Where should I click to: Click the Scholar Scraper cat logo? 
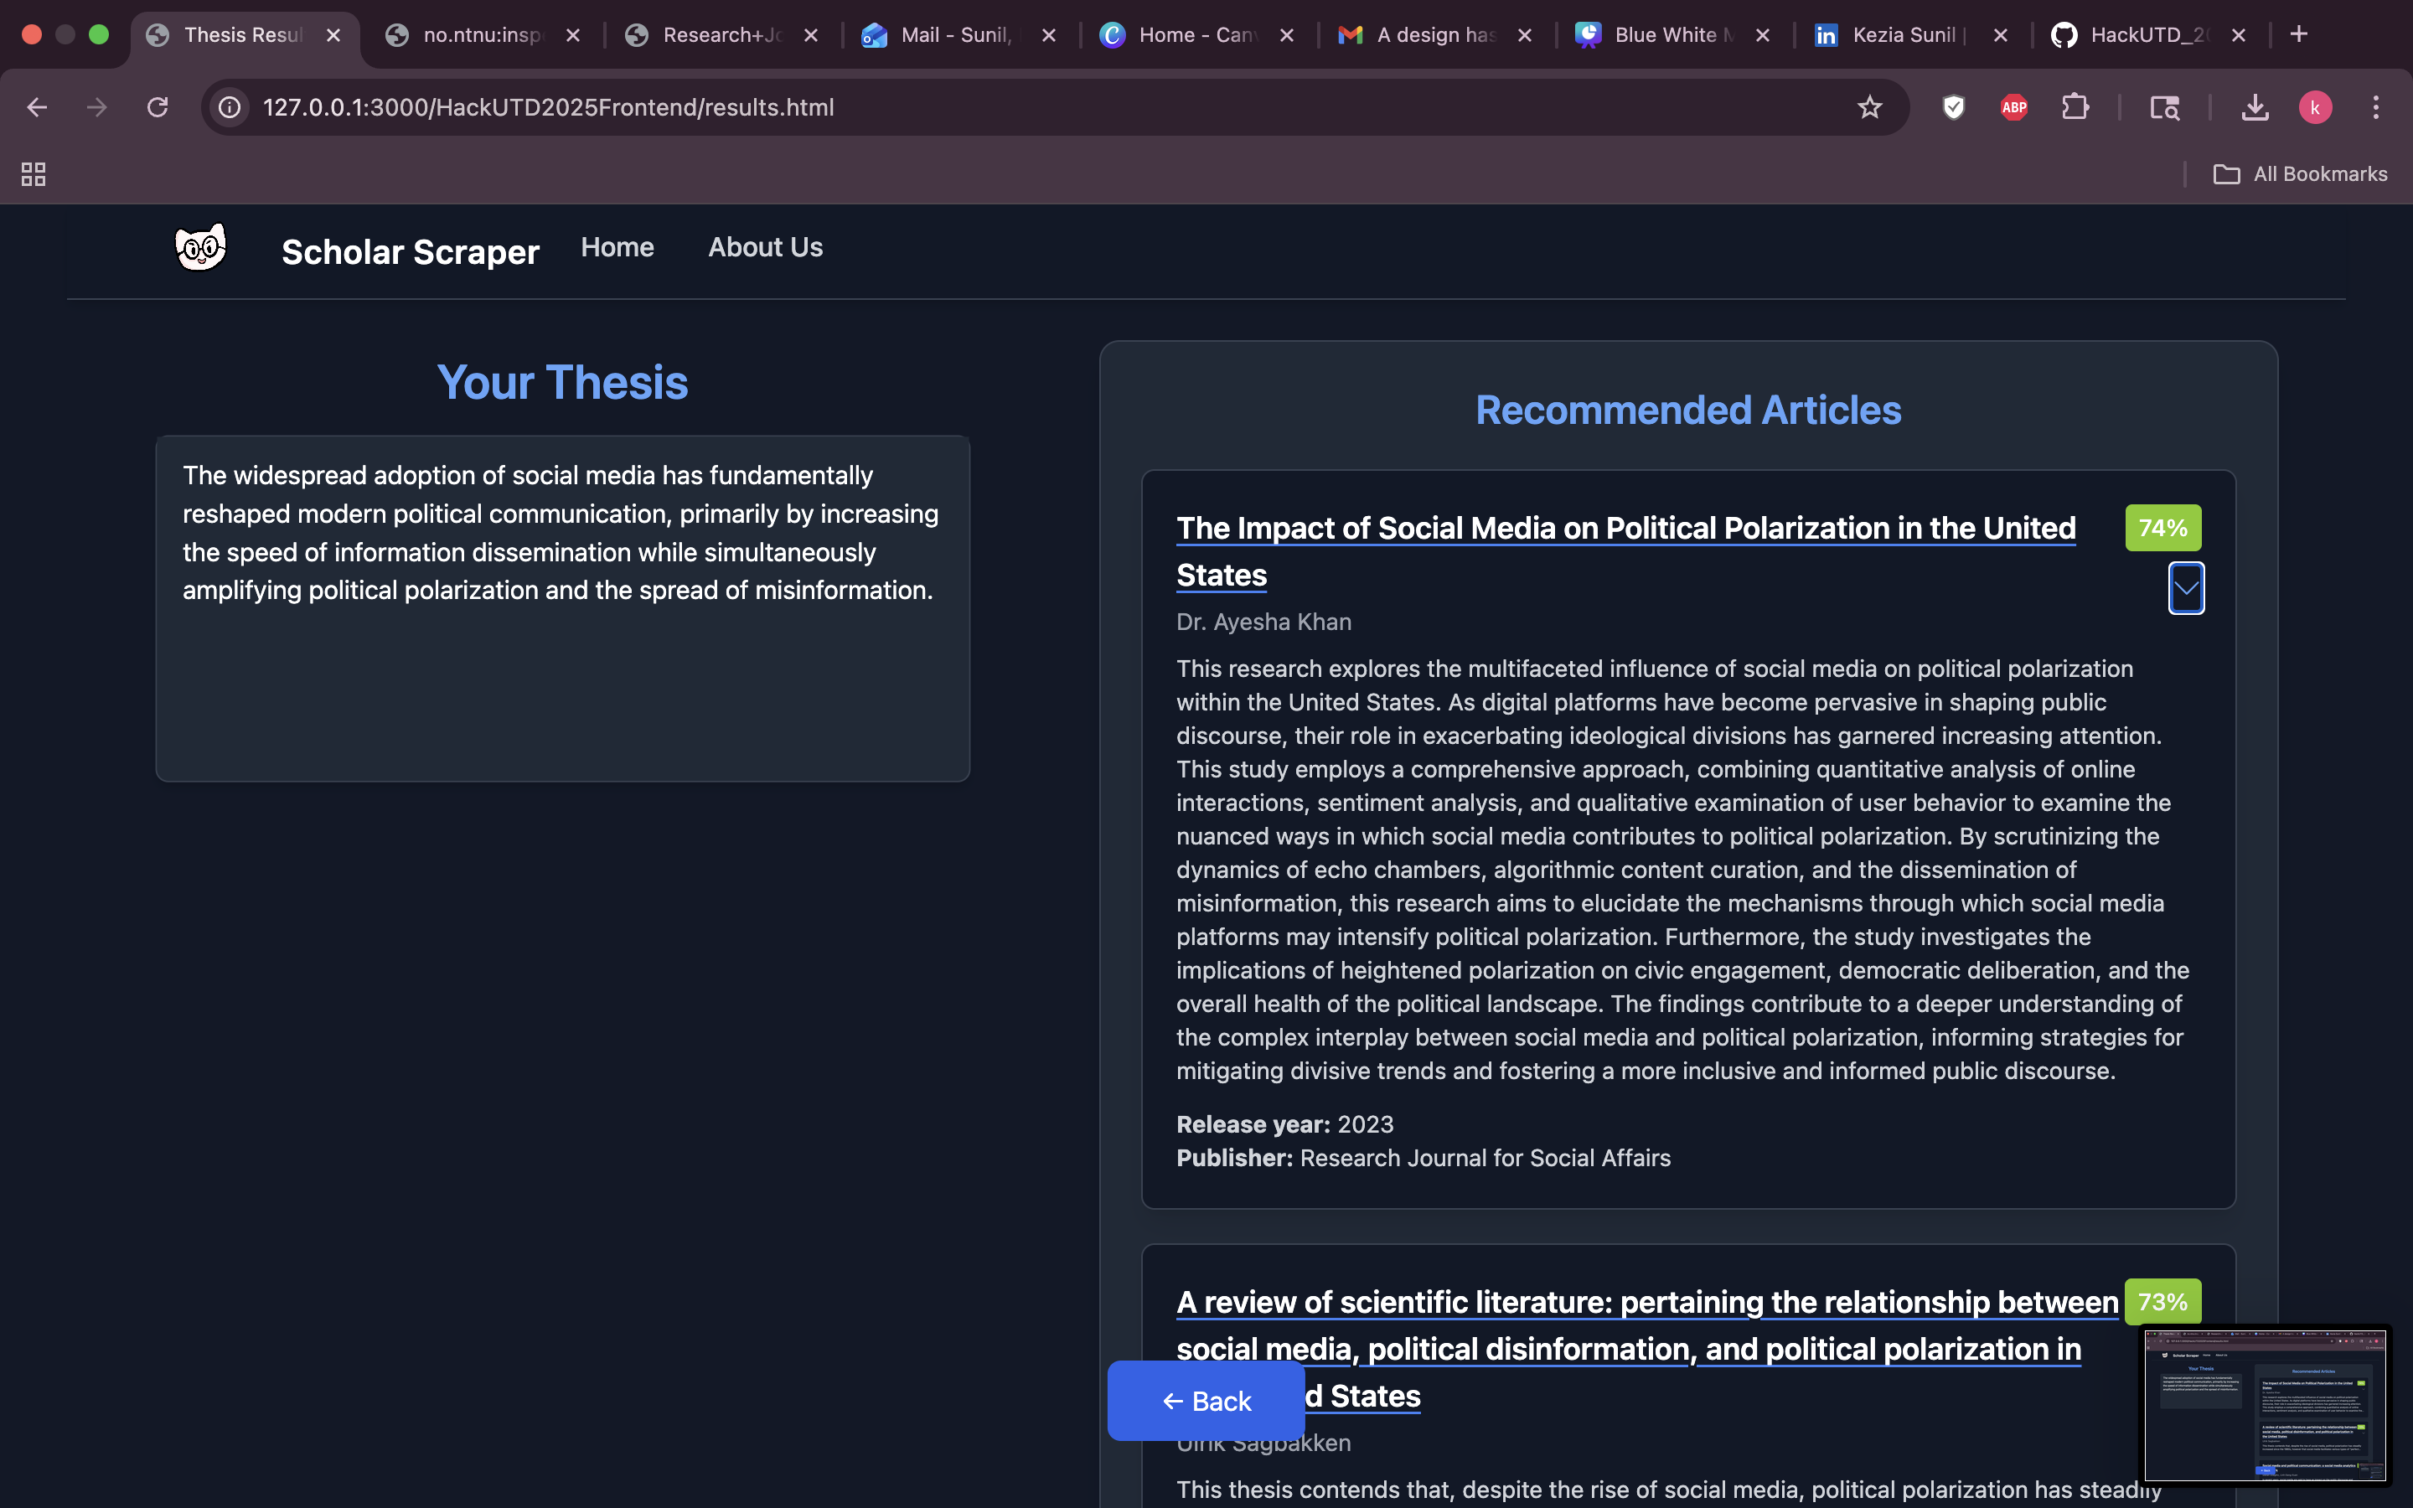[200, 247]
